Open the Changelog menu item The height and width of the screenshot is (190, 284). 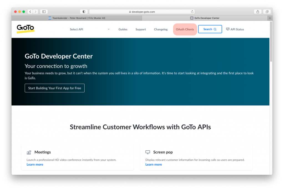(x=161, y=29)
